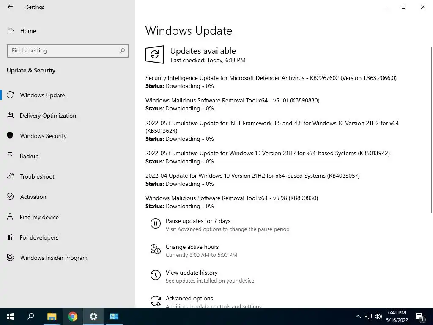Click the Backup upward arrow icon
The image size is (433, 325).
pos(10,156)
